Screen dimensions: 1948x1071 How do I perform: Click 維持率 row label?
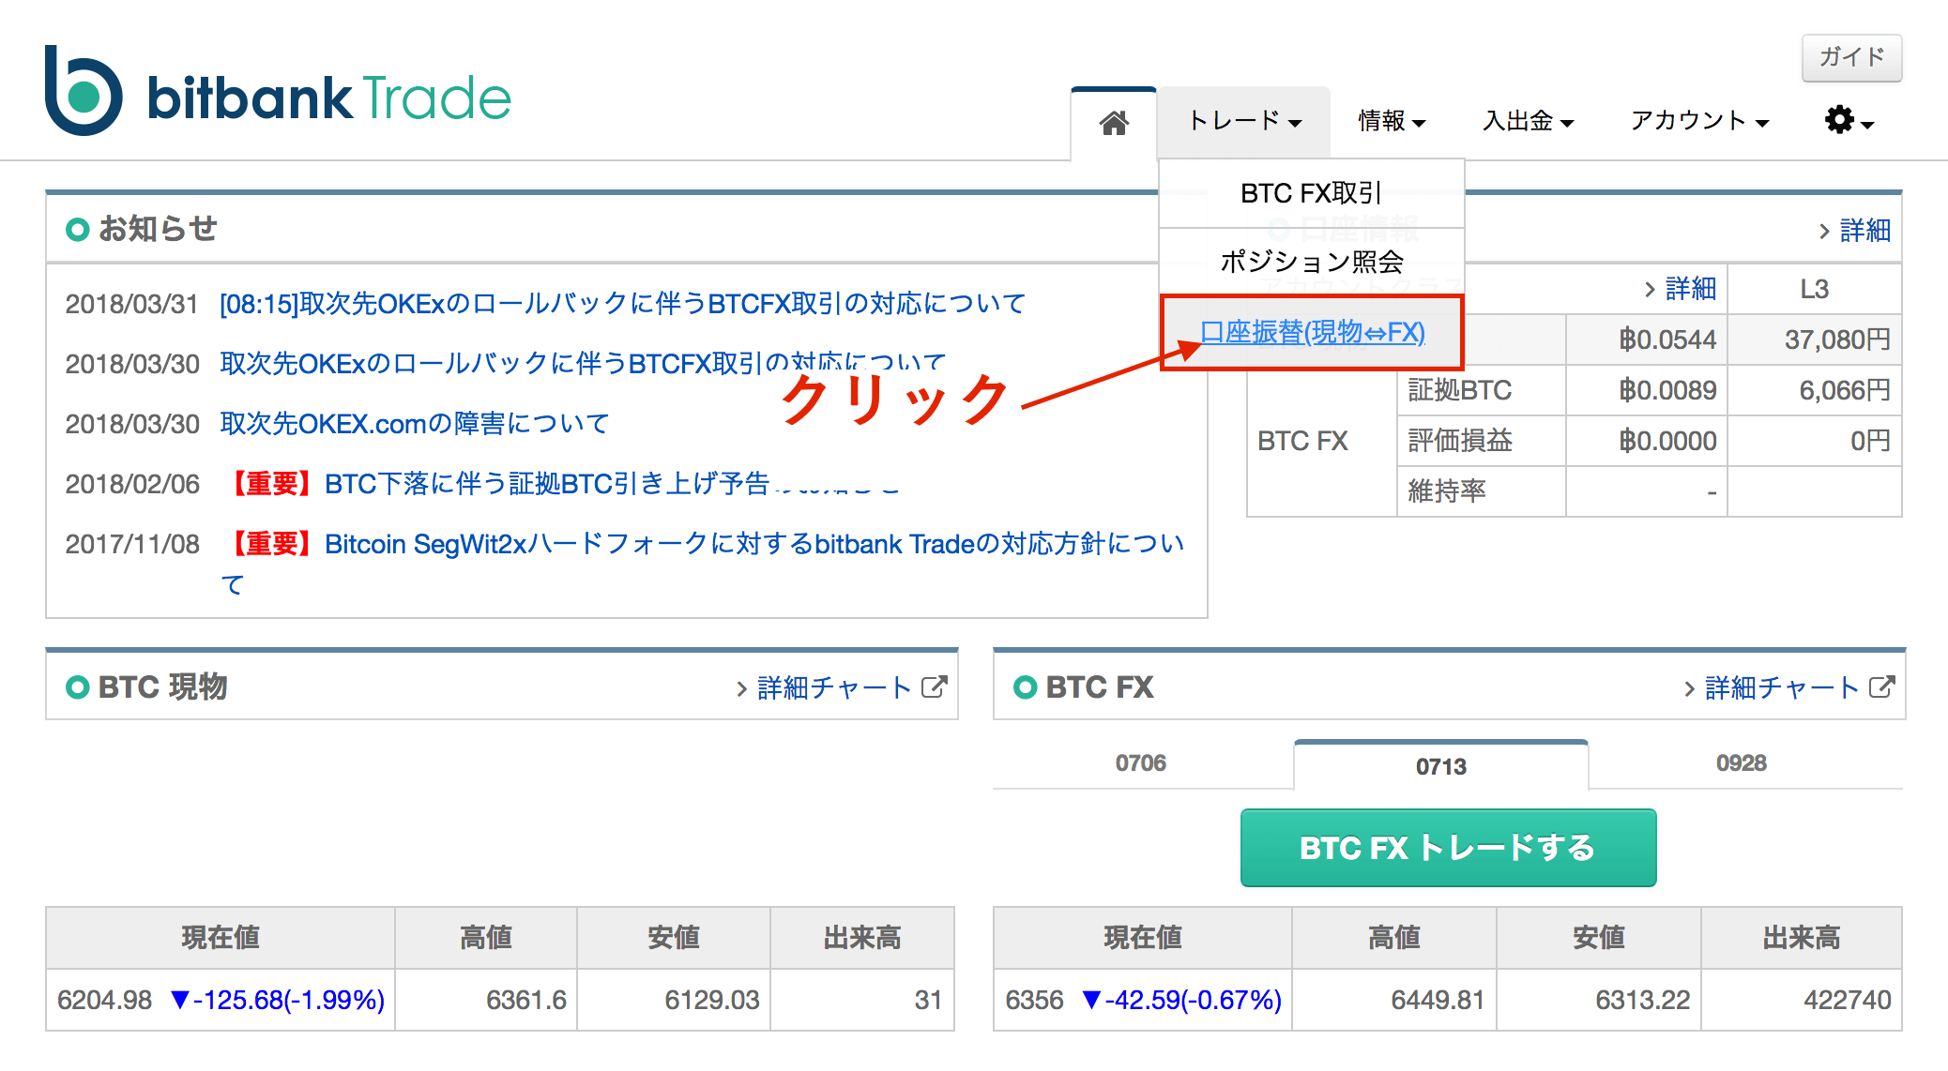1447,491
